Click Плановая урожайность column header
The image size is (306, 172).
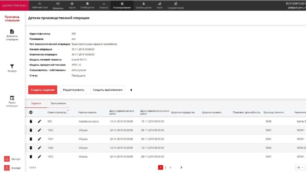pos(246,112)
